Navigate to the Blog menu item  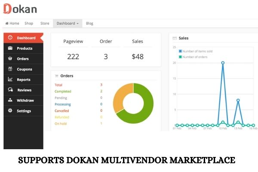tap(89, 23)
